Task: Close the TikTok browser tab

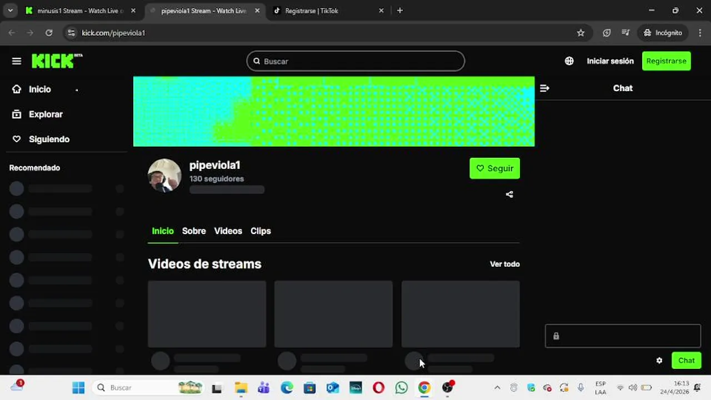Action: click(x=381, y=11)
